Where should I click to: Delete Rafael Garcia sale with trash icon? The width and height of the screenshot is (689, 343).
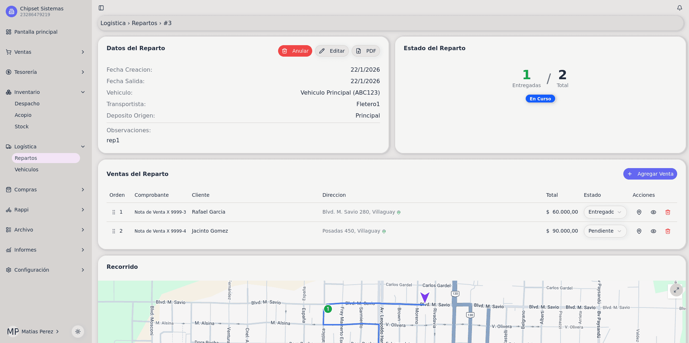[667, 212]
